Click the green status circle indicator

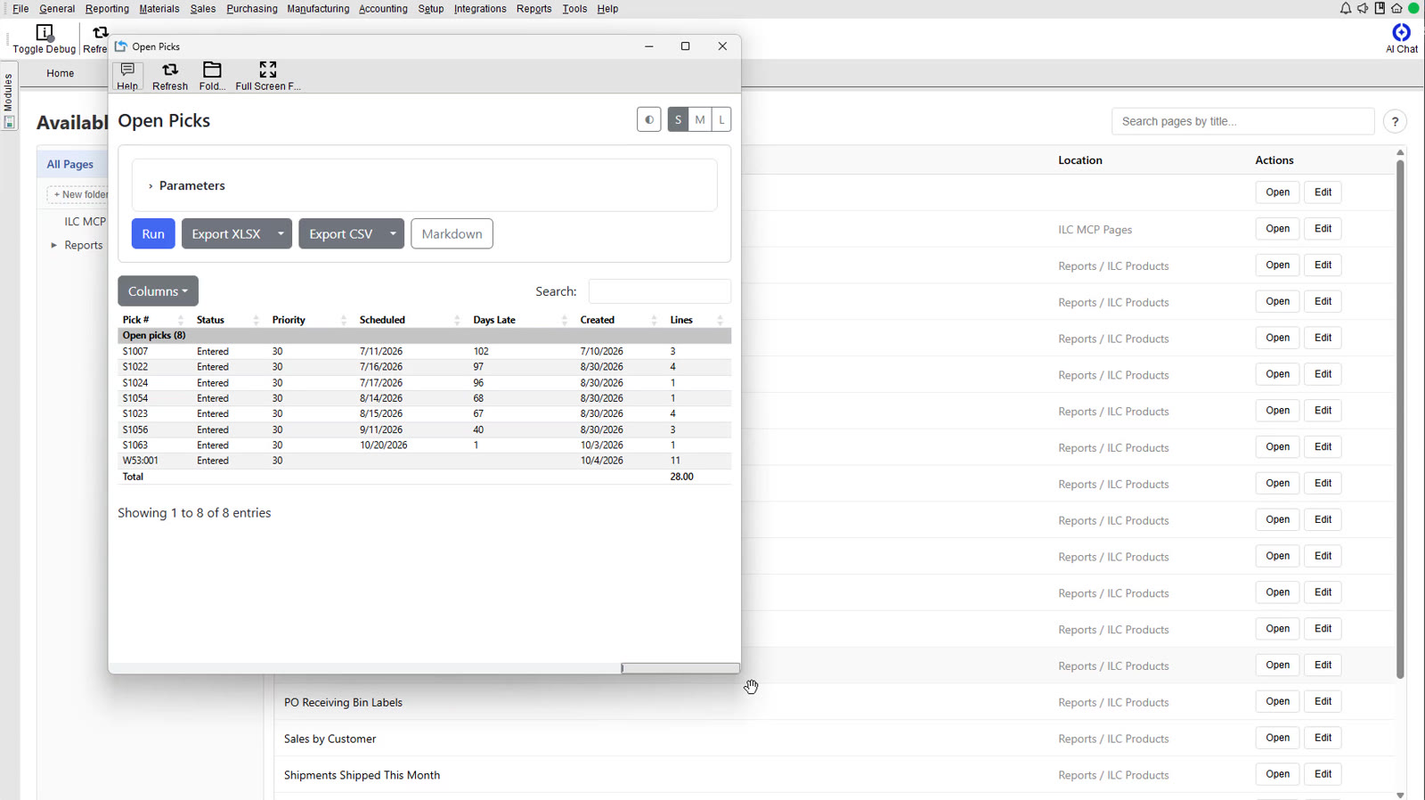click(1413, 8)
